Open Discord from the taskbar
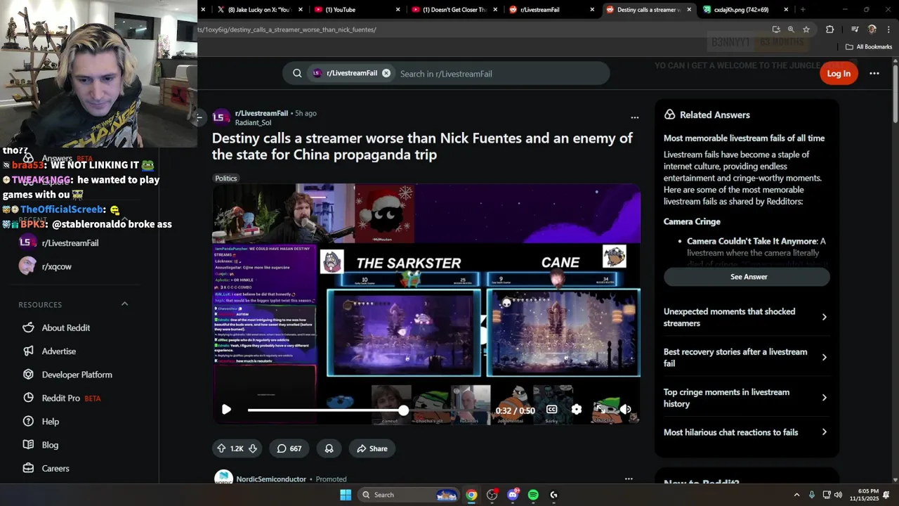The height and width of the screenshot is (506, 899). click(x=513, y=495)
